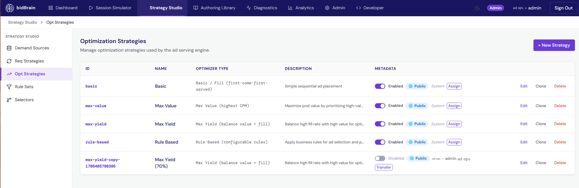
Task: Click the Developer code brackets icon
Action: pos(359,8)
